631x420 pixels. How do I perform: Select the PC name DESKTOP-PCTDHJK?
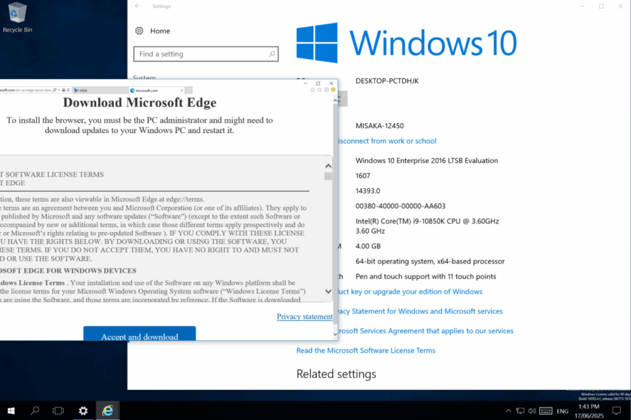(387, 81)
